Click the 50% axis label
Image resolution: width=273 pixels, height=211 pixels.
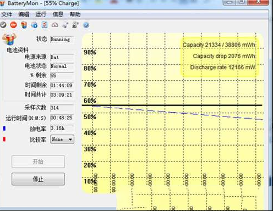pyautogui.click(x=90, y=116)
